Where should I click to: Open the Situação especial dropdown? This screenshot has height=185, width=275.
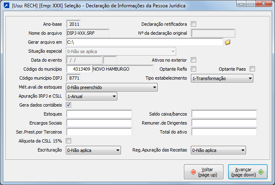click(x=121, y=51)
